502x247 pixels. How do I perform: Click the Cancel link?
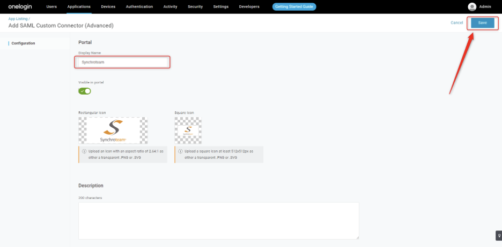pos(457,22)
